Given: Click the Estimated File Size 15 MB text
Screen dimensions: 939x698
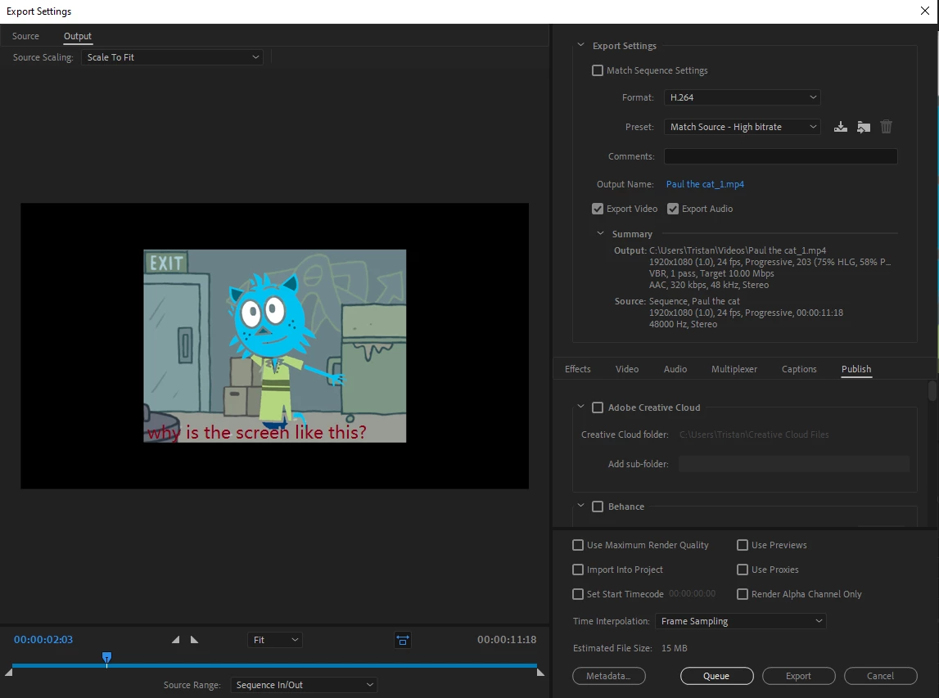Looking at the screenshot, I should (x=630, y=648).
